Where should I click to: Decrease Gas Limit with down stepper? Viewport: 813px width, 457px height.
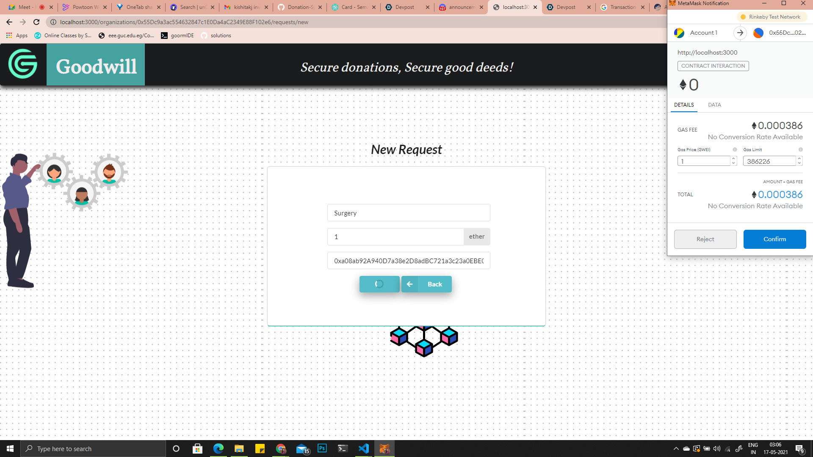coord(799,163)
